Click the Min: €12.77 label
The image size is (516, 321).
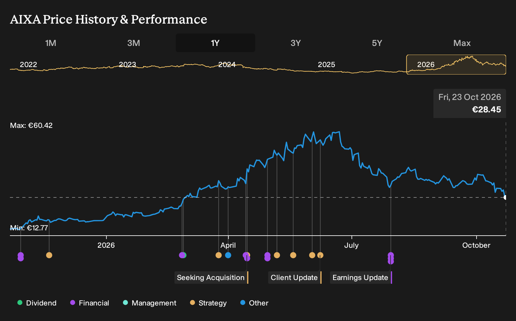pyautogui.click(x=29, y=228)
